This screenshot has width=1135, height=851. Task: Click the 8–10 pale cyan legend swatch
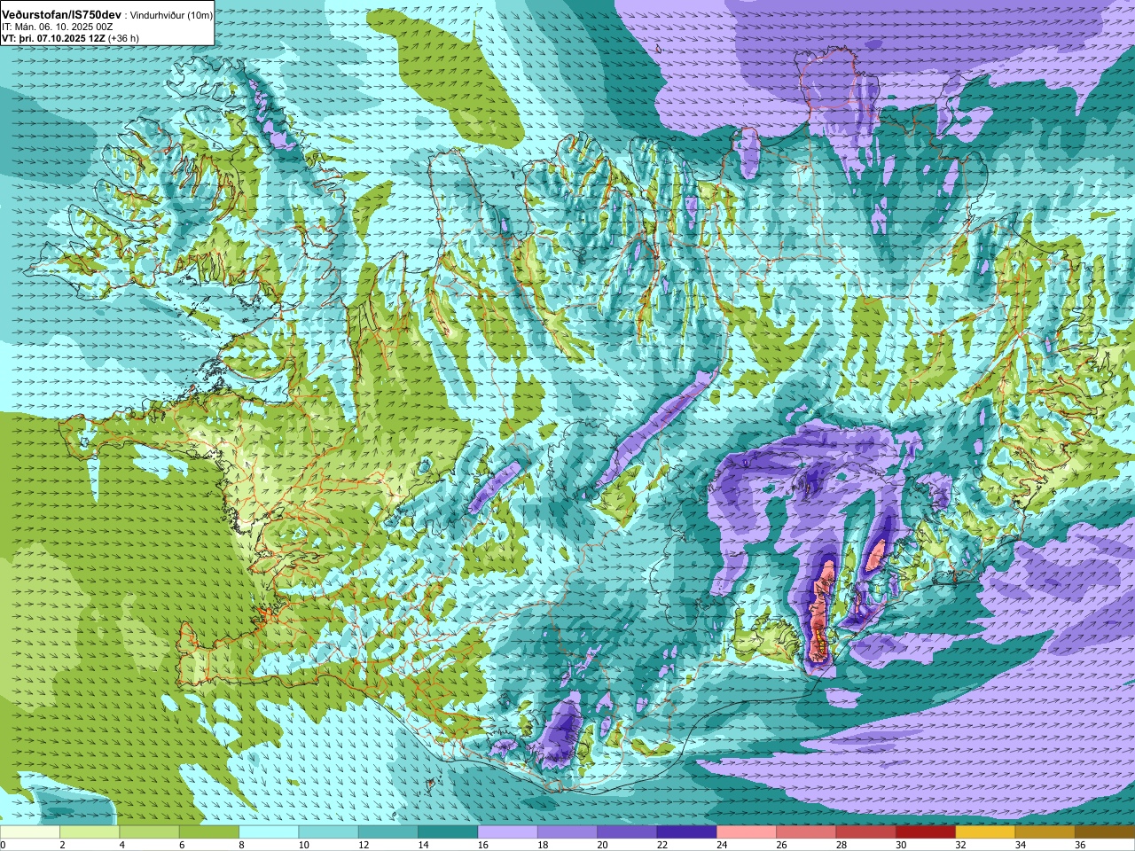pyautogui.click(x=269, y=832)
